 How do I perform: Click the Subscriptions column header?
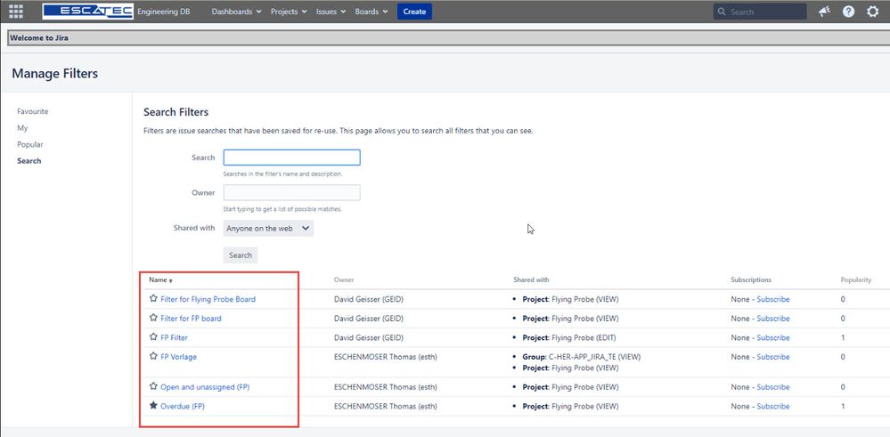(751, 280)
